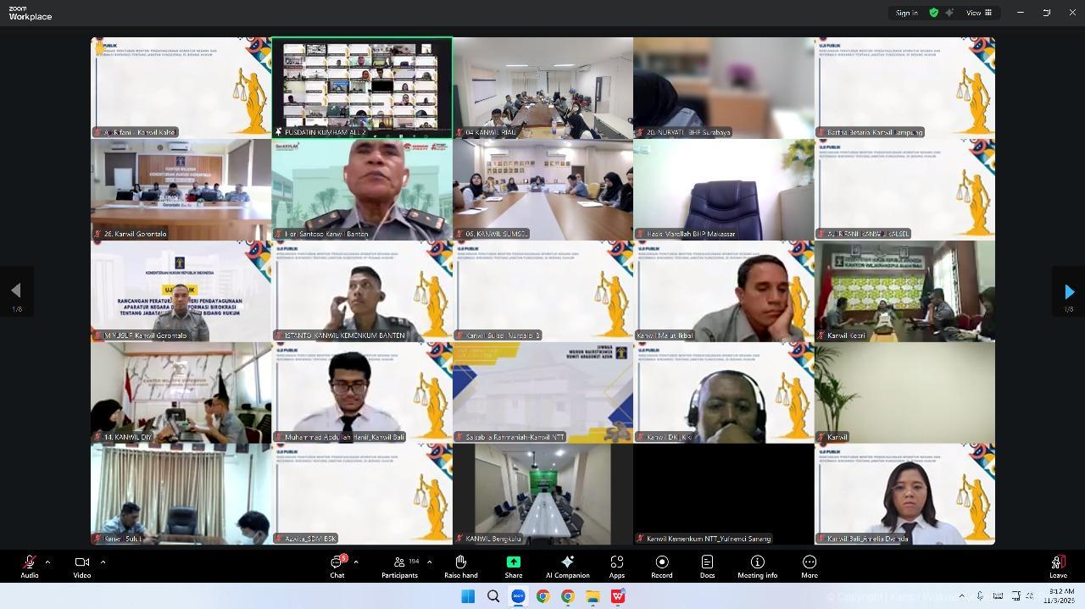Image resolution: width=1085 pixels, height=609 pixels.
Task: Expand the chat options arrow
Action: (355, 562)
